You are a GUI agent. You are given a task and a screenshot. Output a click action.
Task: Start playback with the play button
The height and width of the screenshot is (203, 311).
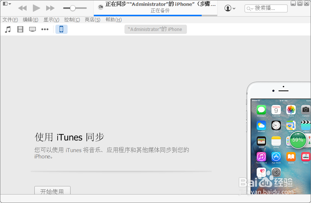coord(36,8)
